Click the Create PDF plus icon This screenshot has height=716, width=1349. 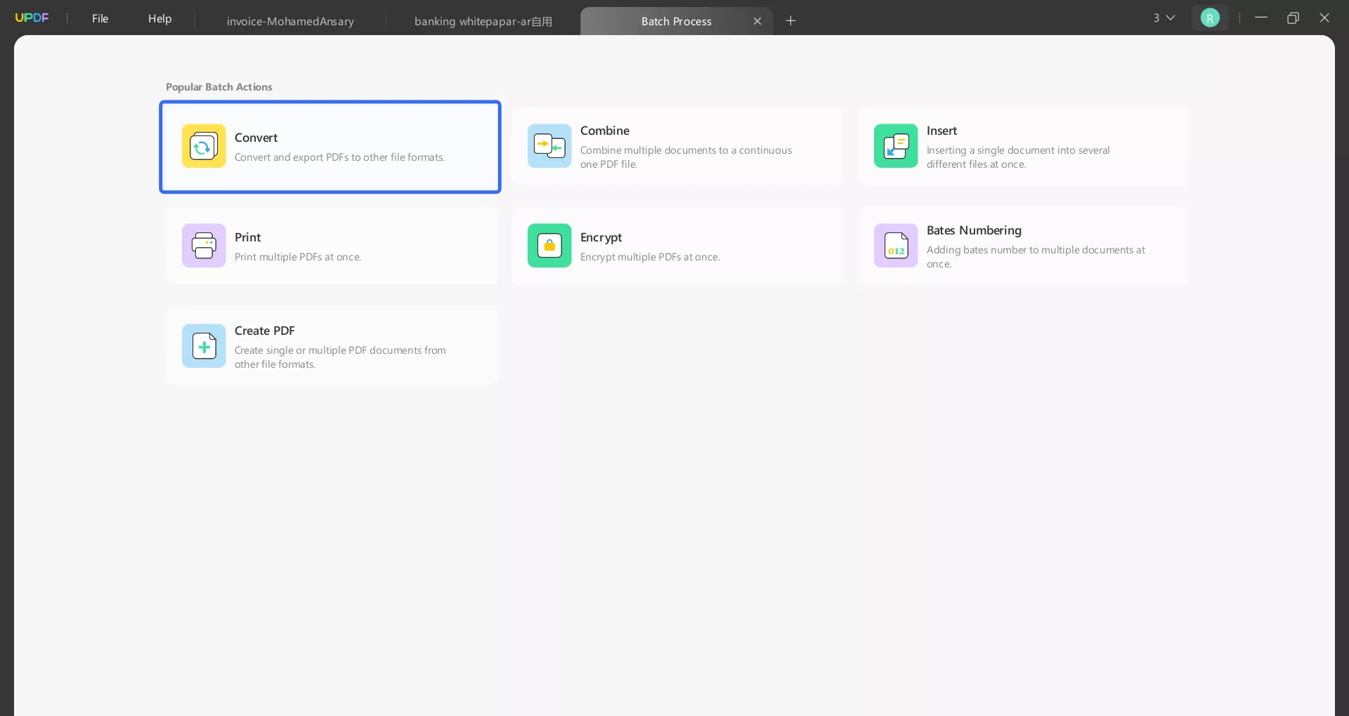click(204, 346)
